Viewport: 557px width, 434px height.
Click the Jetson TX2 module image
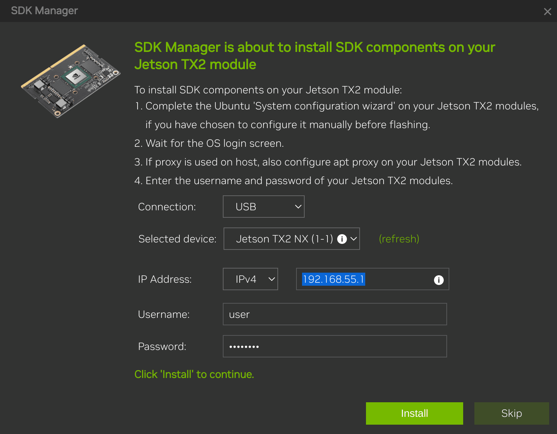click(71, 81)
